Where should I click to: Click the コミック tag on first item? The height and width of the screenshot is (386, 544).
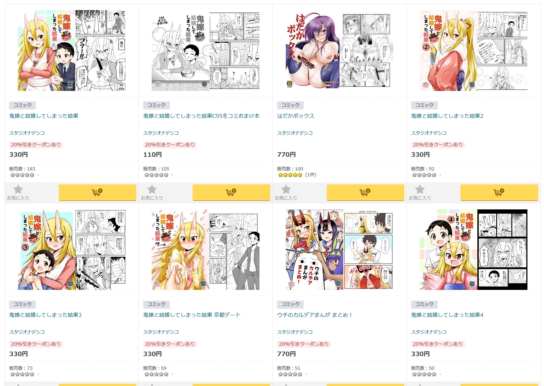click(x=22, y=105)
